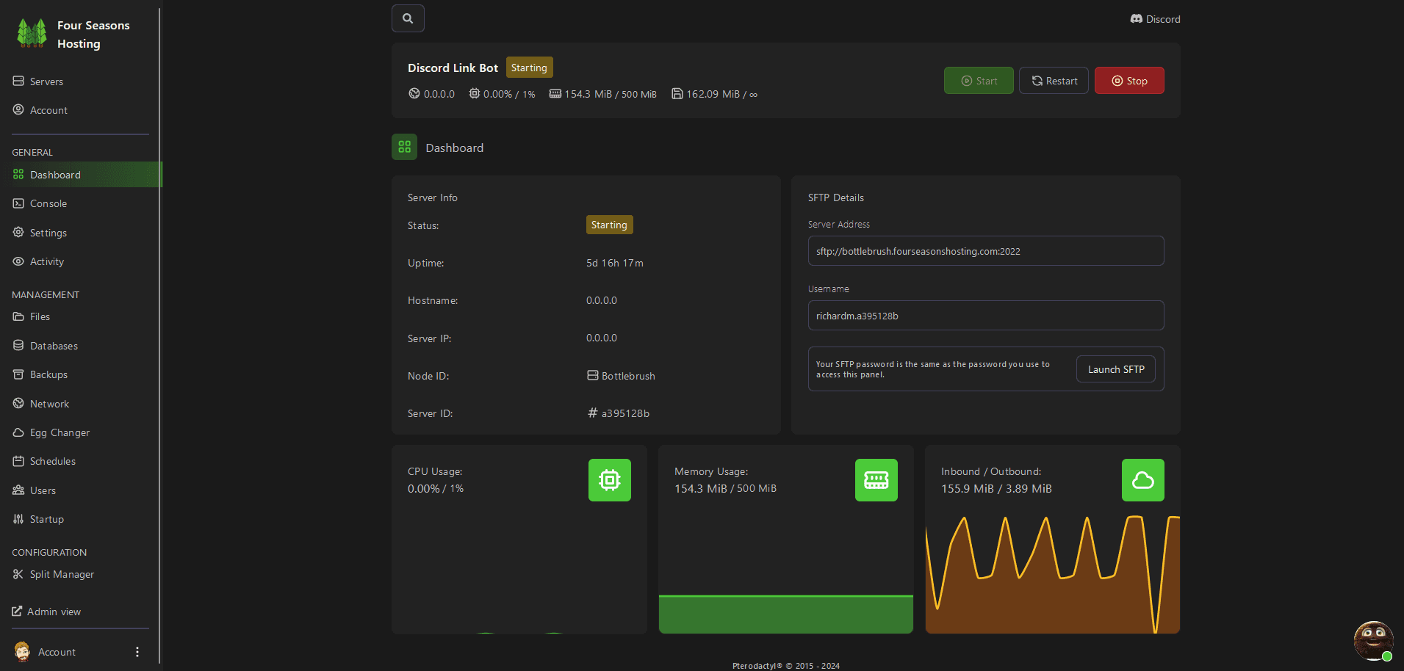Screen dimensions: 1404x671
Task: Open Schedules page
Action: coord(81,461)
